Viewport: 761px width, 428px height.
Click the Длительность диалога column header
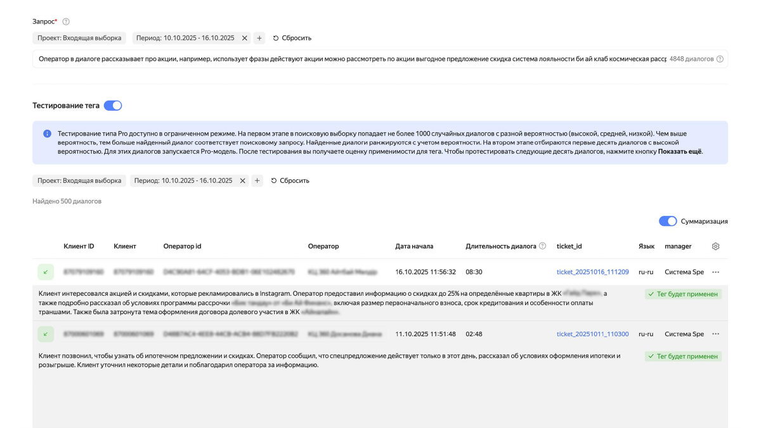pos(501,246)
